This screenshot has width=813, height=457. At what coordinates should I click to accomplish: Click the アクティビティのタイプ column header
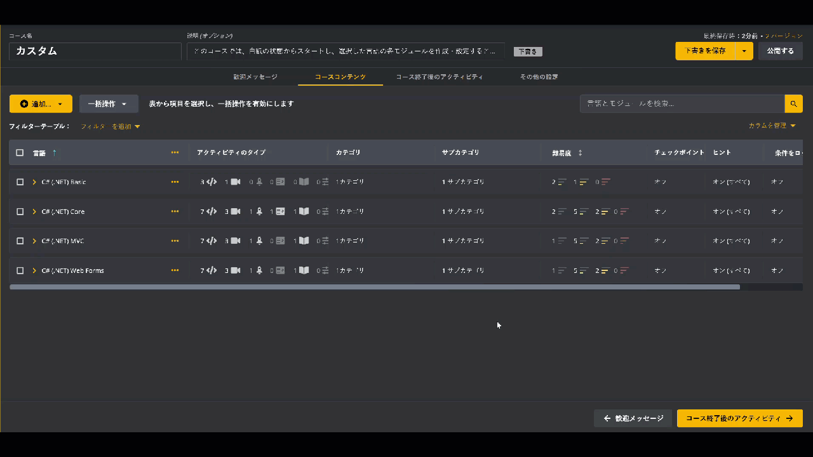[231, 152]
